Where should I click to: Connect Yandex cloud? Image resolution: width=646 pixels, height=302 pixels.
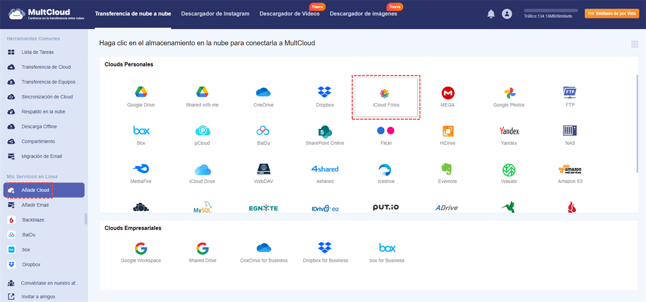509,135
